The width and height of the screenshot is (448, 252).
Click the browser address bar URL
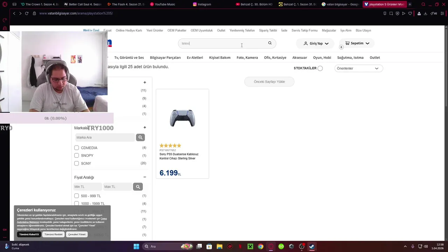point(76,13)
